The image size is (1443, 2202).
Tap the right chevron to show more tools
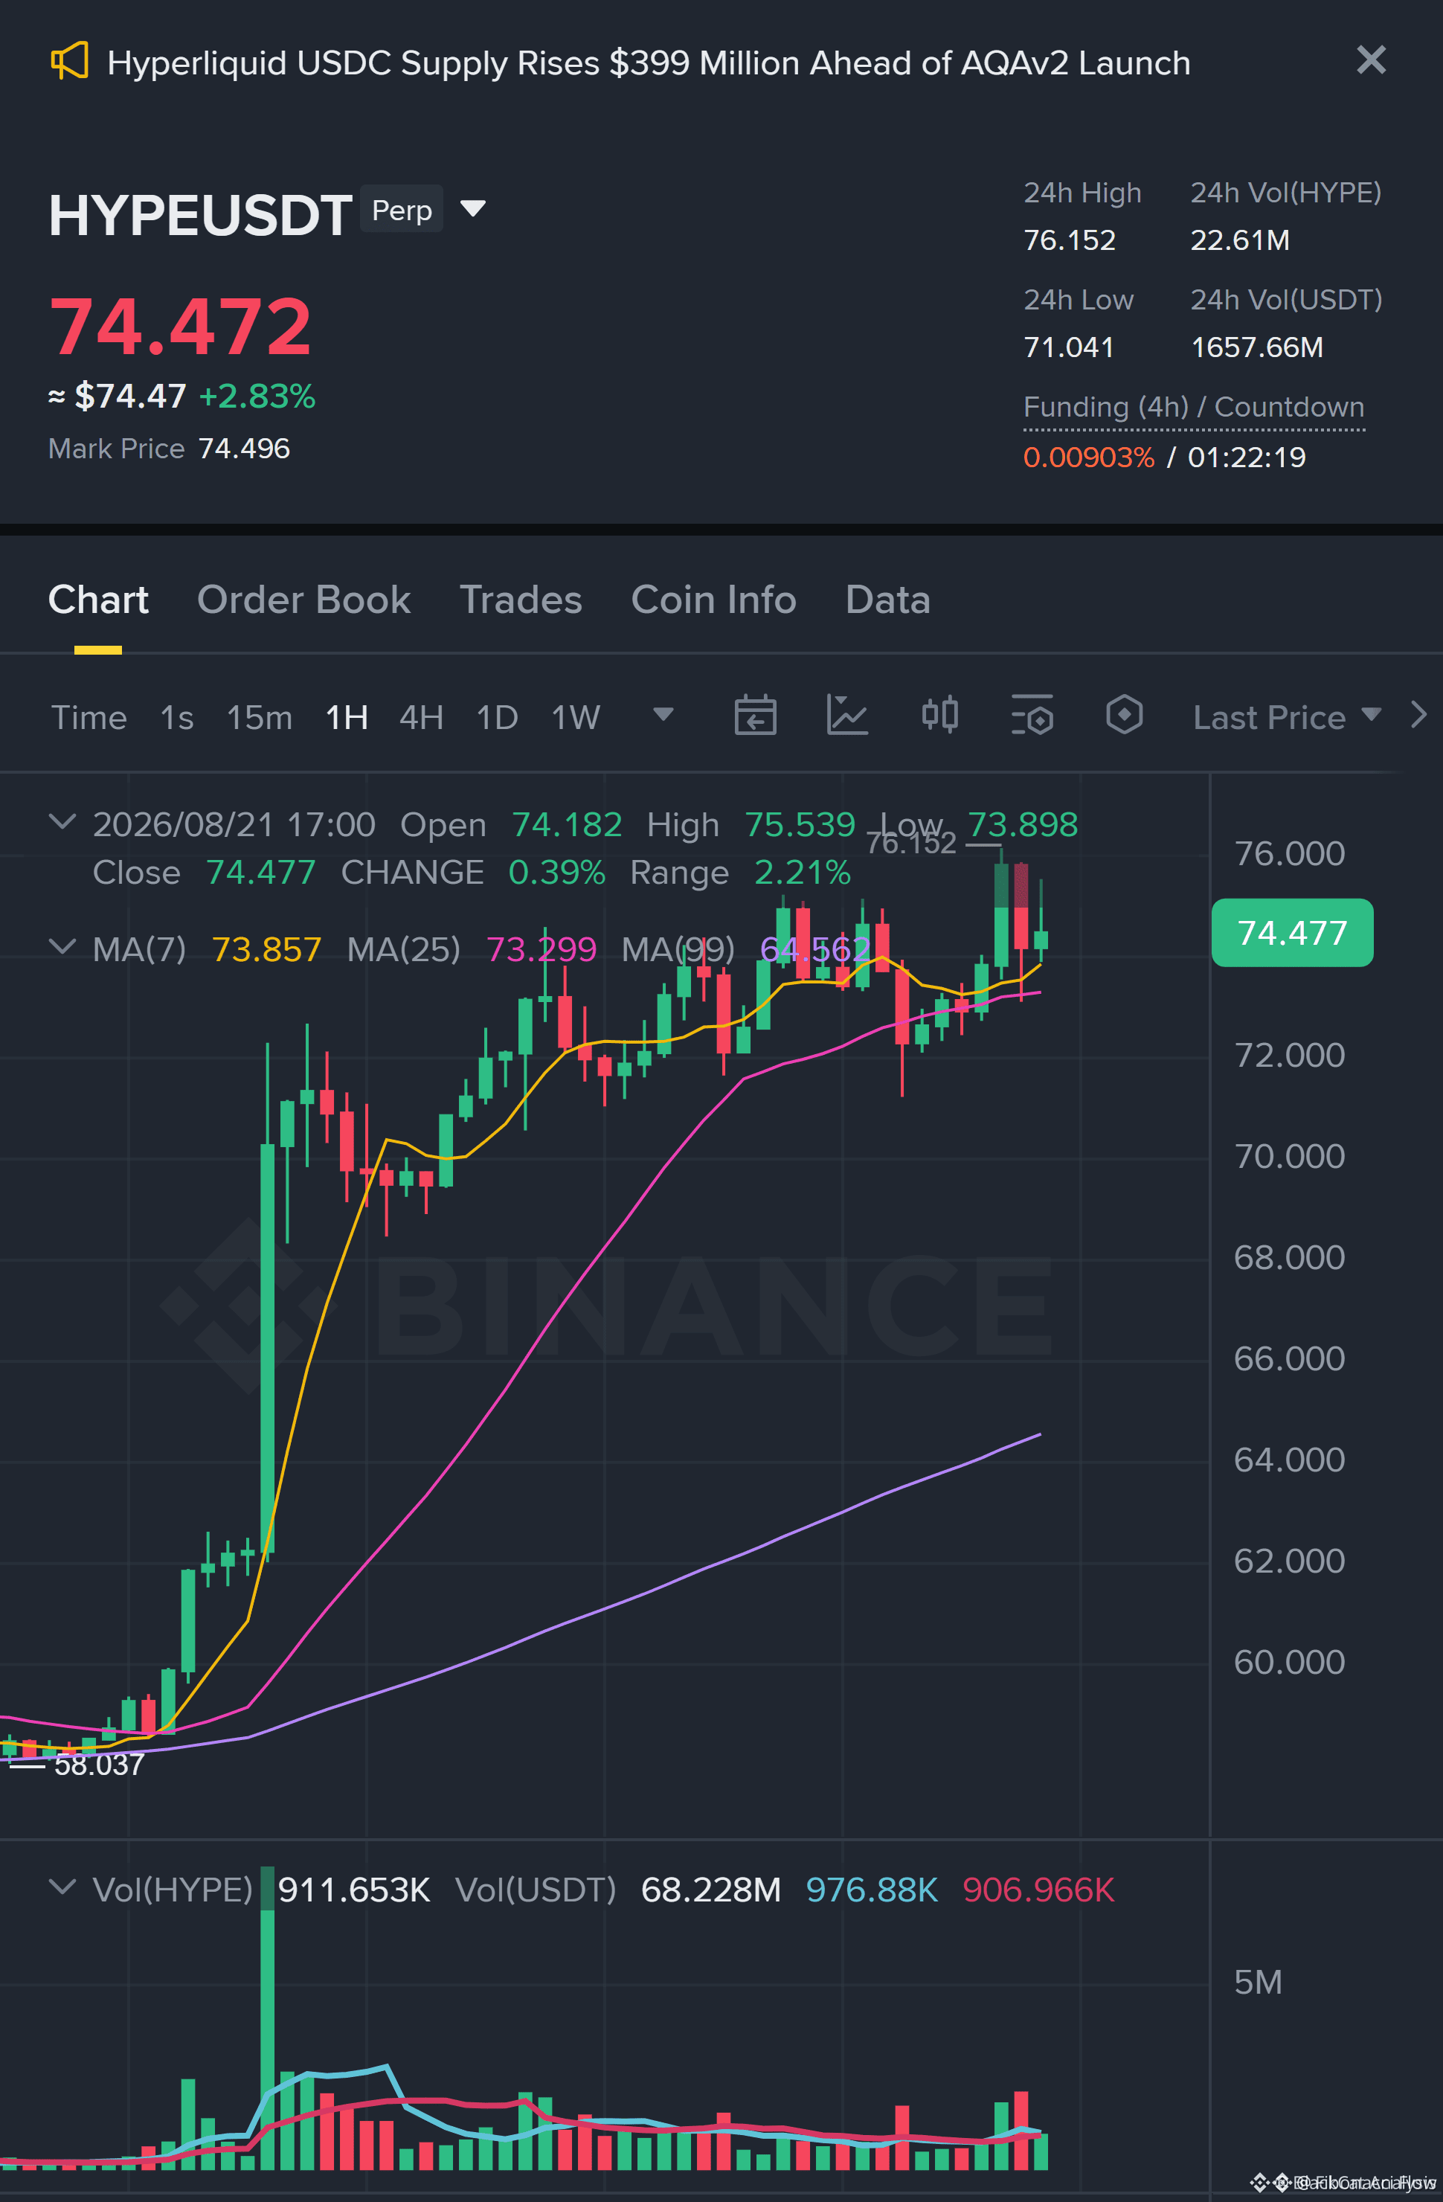[1418, 714]
